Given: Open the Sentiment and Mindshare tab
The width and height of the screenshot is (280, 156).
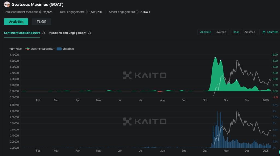Looking at the screenshot, I should (x=22, y=33).
